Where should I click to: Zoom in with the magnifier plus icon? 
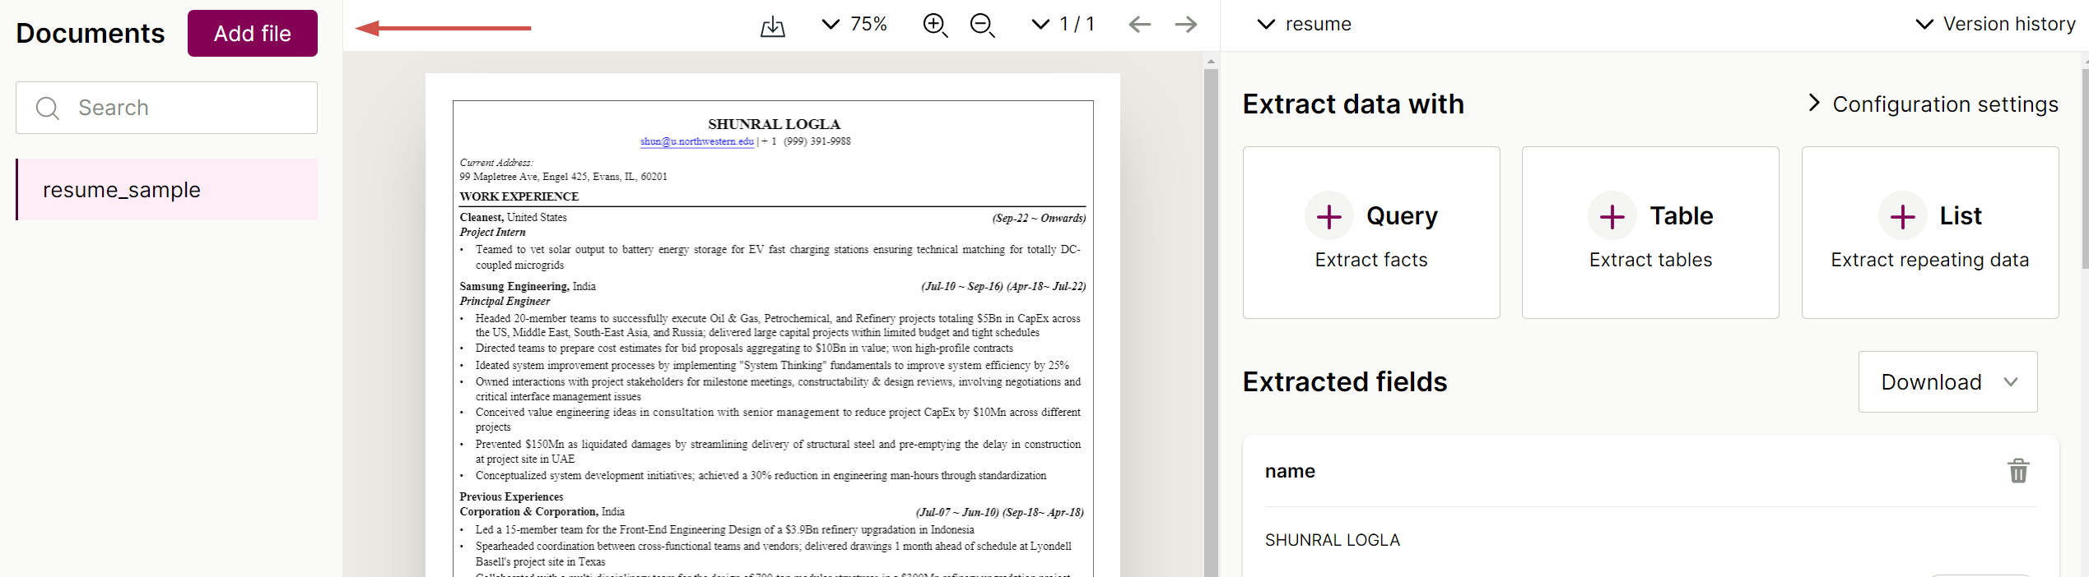[935, 25]
